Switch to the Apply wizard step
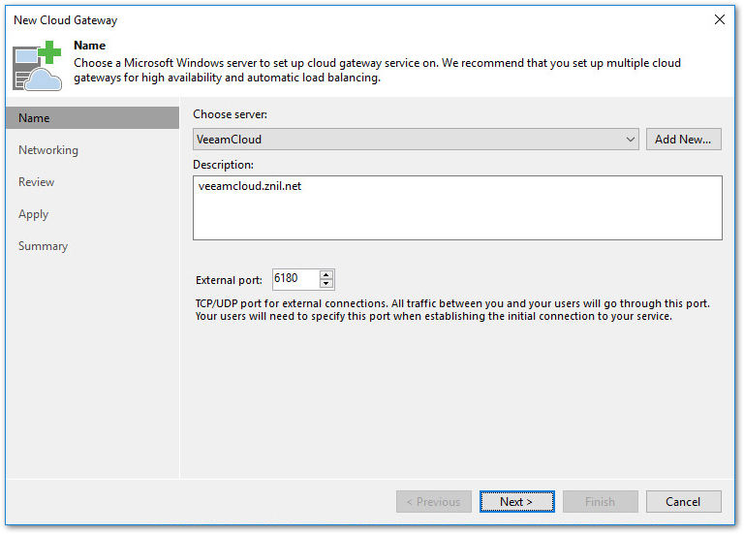The width and height of the screenshot is (744, 534). point(34,214)
